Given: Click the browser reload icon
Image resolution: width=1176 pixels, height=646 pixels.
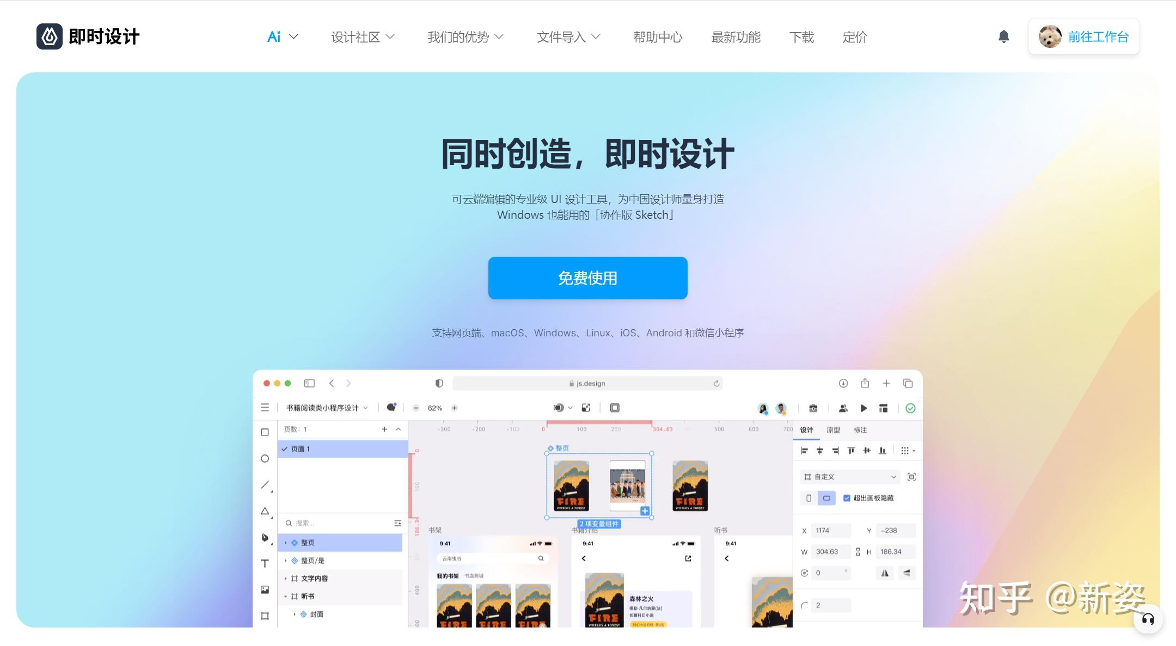Looking at the screenshot, I should (x=716, y=384).
